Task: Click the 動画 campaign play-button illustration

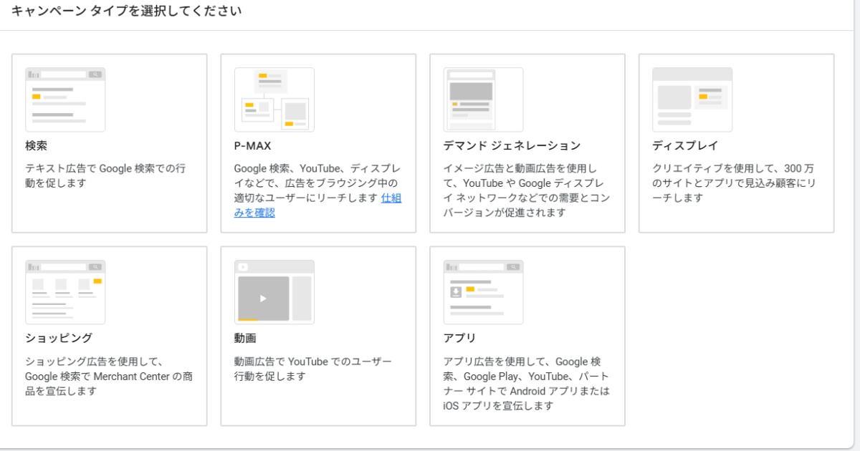Action: point(264,298)
